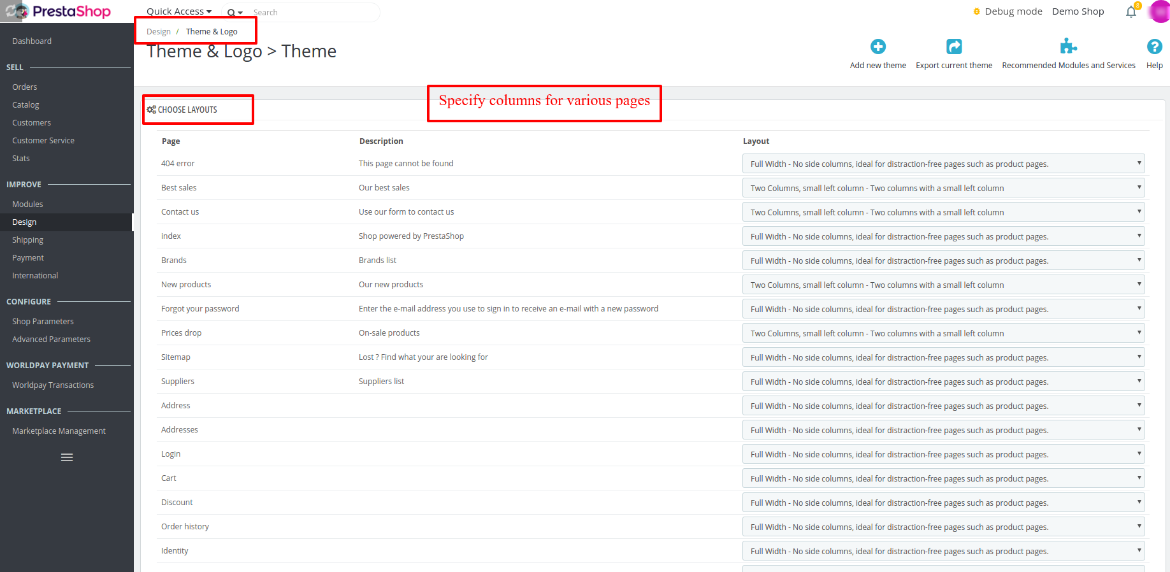Open layout dropdown for Suppliers
The height and width of the screenshot is (572, 1170).
coord(943,382)
